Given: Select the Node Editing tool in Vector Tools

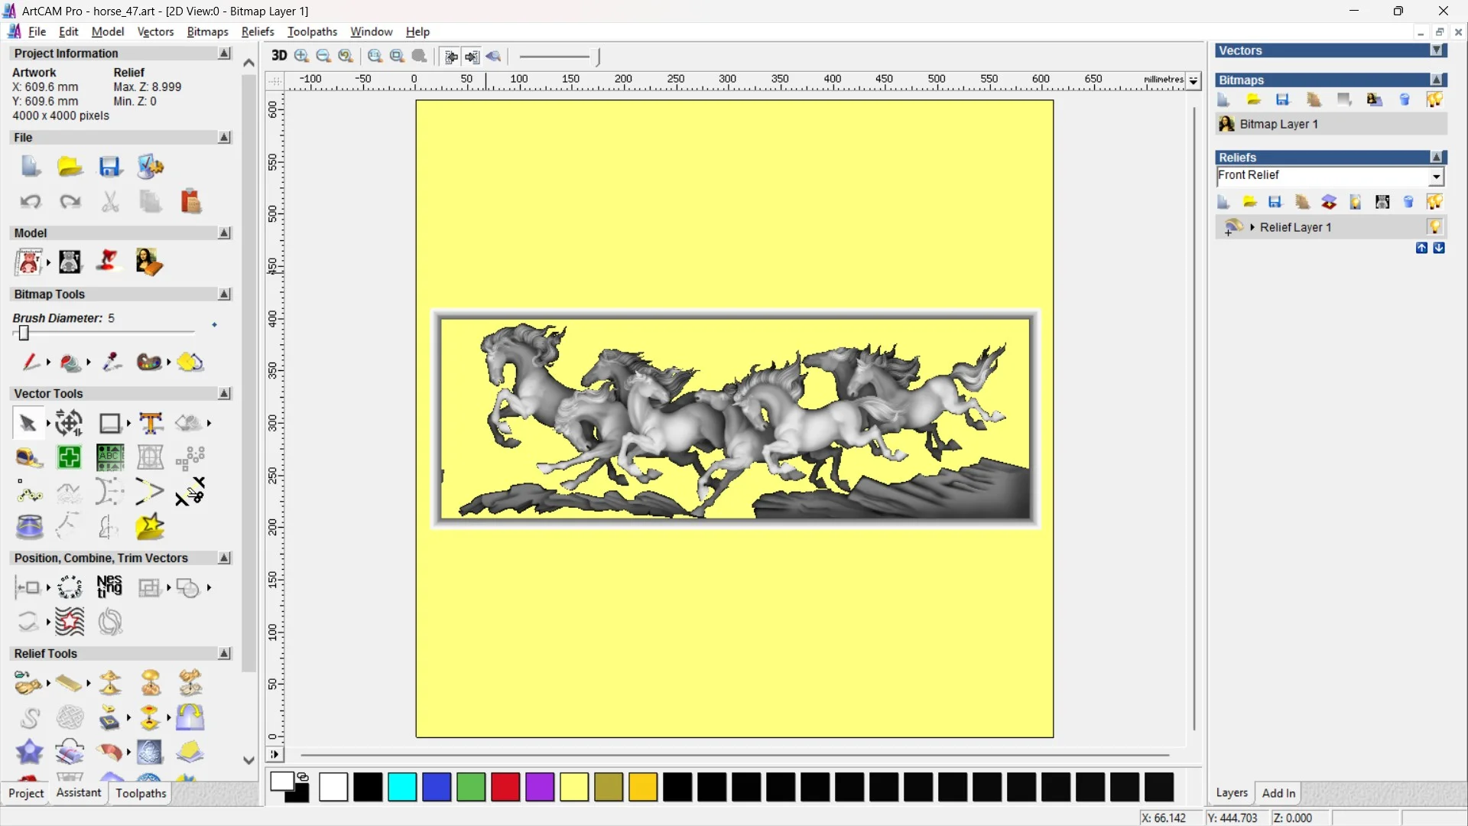Looking at the screenshot, I should pos(29,493).
